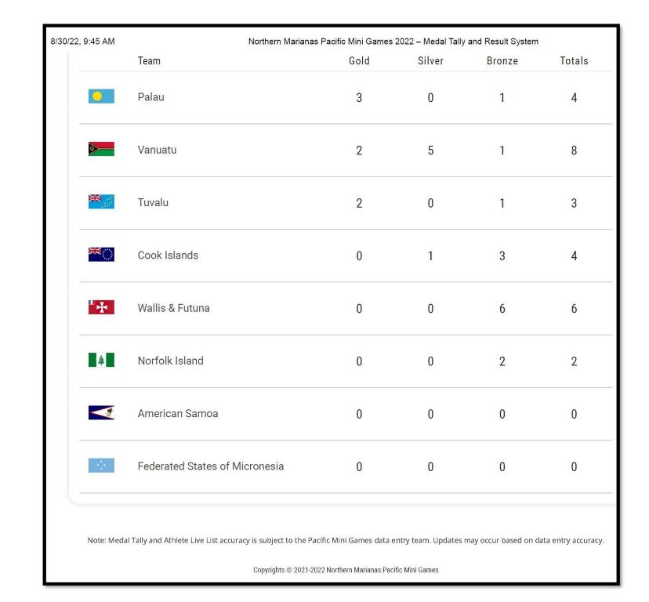649x602 pixels.
Task: Select the Gold column header
Action: click(358, 60)
